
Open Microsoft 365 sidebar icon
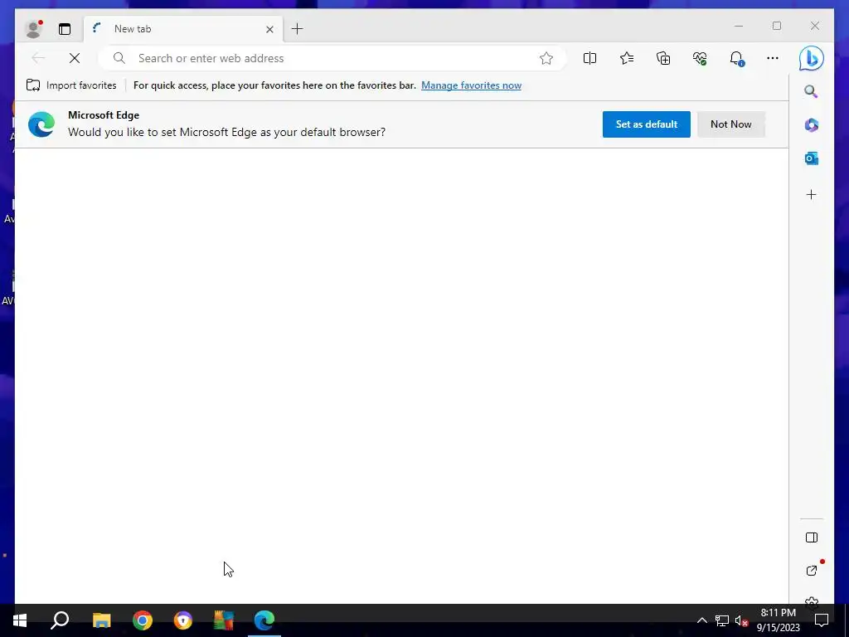coord(811,125)
